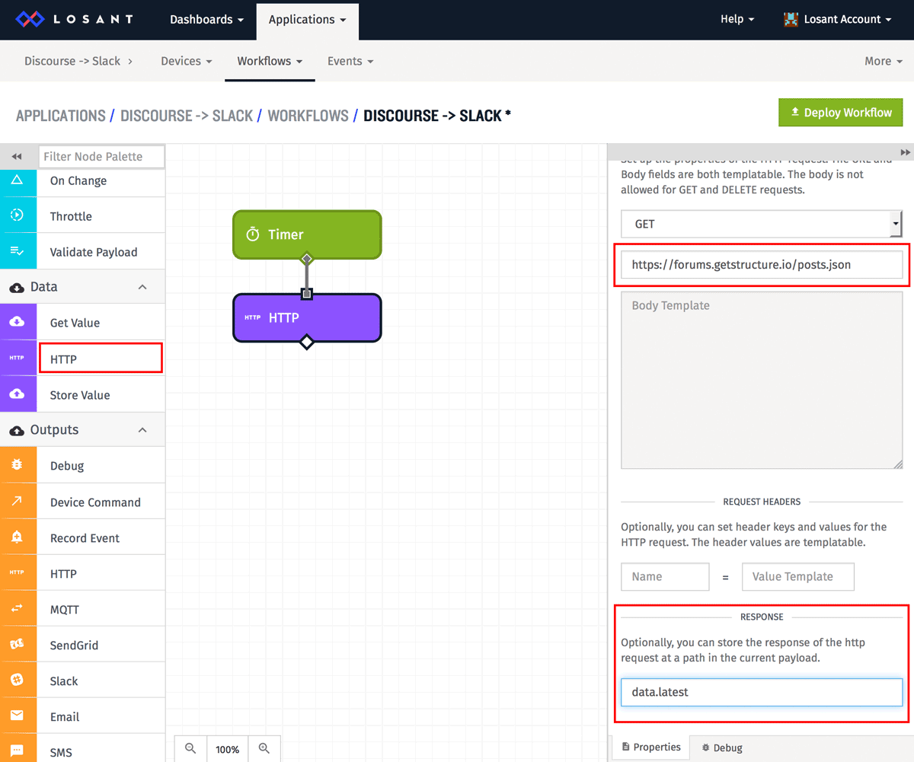Select the SendGrid node icon
Screen dimensions: 914x762
[x=18, y=644]
